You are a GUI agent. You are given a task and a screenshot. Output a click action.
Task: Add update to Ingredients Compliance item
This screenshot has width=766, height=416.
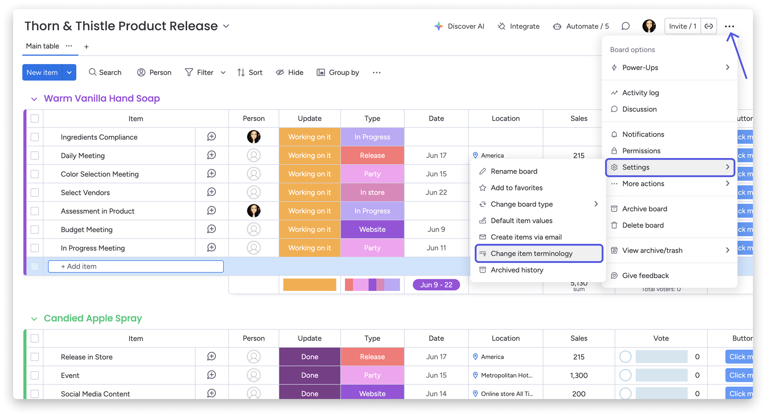pos(211,137)
